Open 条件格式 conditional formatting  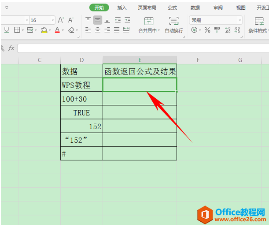(259, 25)
